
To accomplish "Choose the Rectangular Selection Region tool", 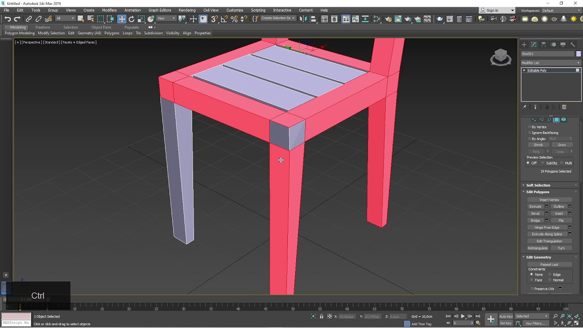I will point(100,19).
